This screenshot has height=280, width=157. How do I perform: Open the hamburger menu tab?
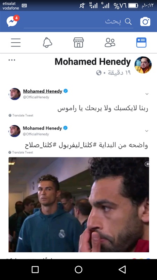(x=16, y=43)
